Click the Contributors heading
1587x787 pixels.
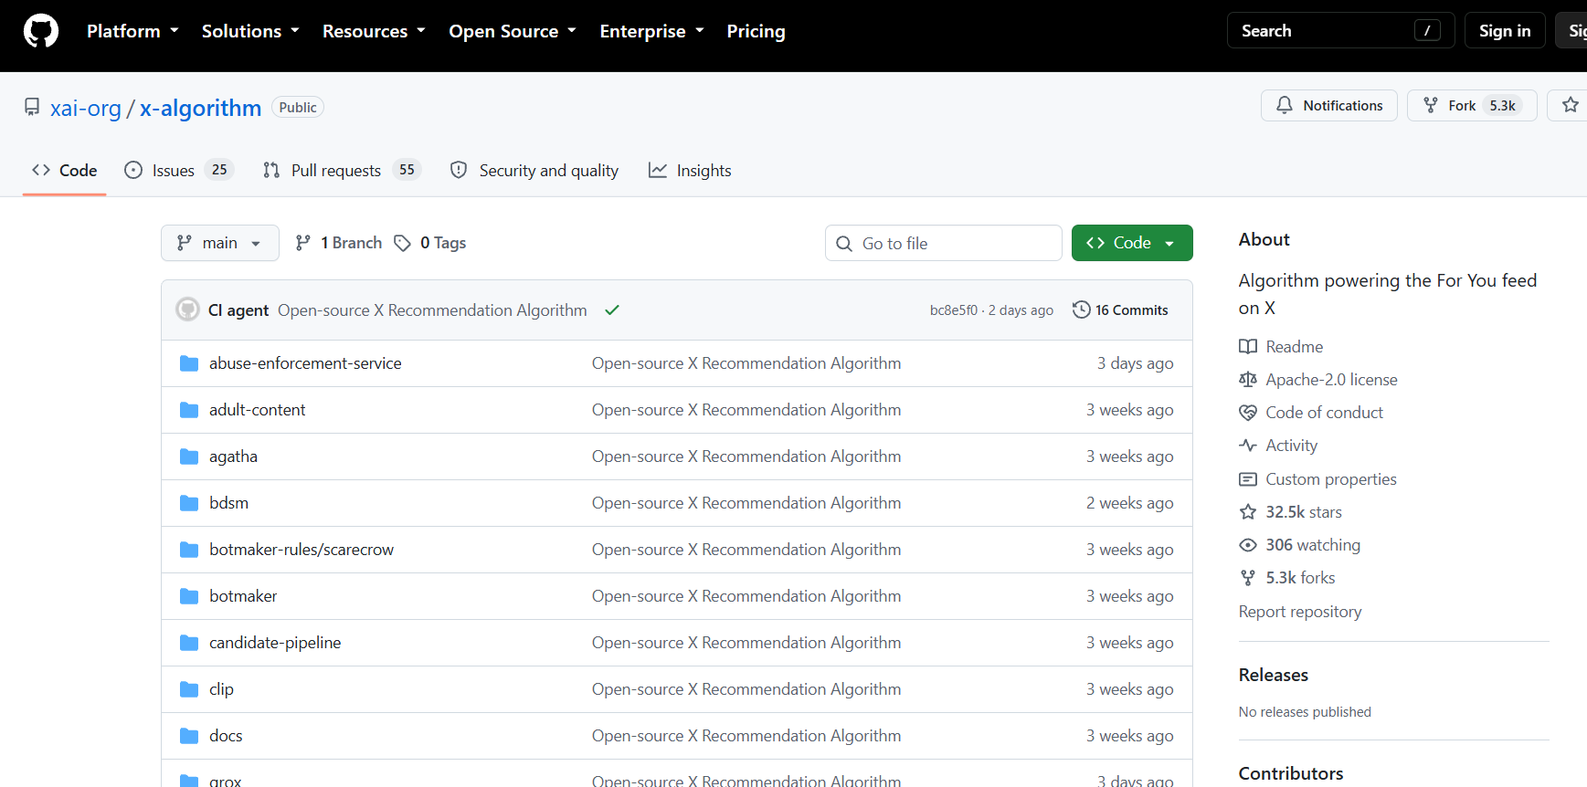tap(1291, 774)
